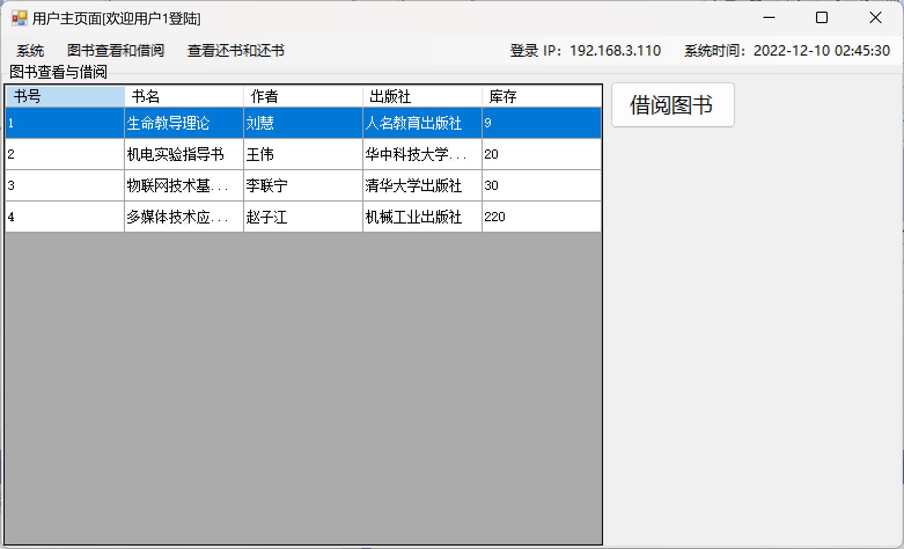The width and height of the screenshot is (904, 549).
Task: Select the book number cell in the 生命教导理论 row
Action: tap(65, 123)
